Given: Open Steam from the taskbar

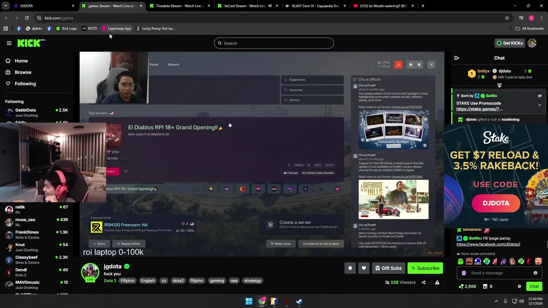Looking at the screenshot, I should 299,301.
